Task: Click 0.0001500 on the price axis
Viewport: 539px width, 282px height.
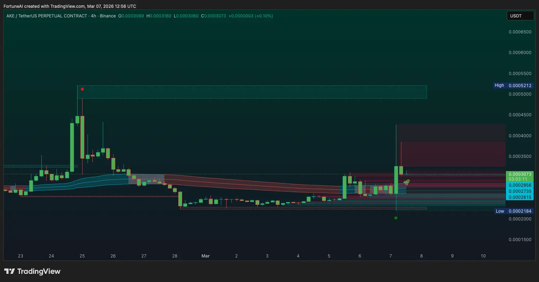Action: coord(520,239)
